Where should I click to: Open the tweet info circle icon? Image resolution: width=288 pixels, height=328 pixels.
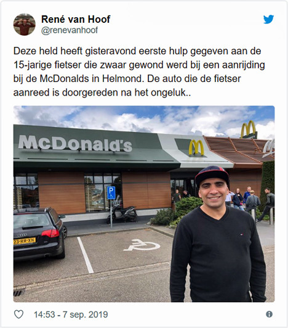tap(269, 314)
